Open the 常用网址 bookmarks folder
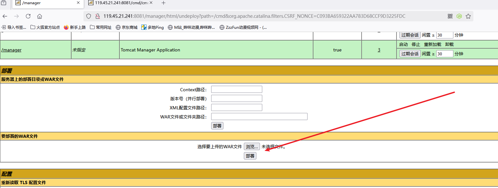Viewport: 498px width, 188px height. tap(101, 28)
